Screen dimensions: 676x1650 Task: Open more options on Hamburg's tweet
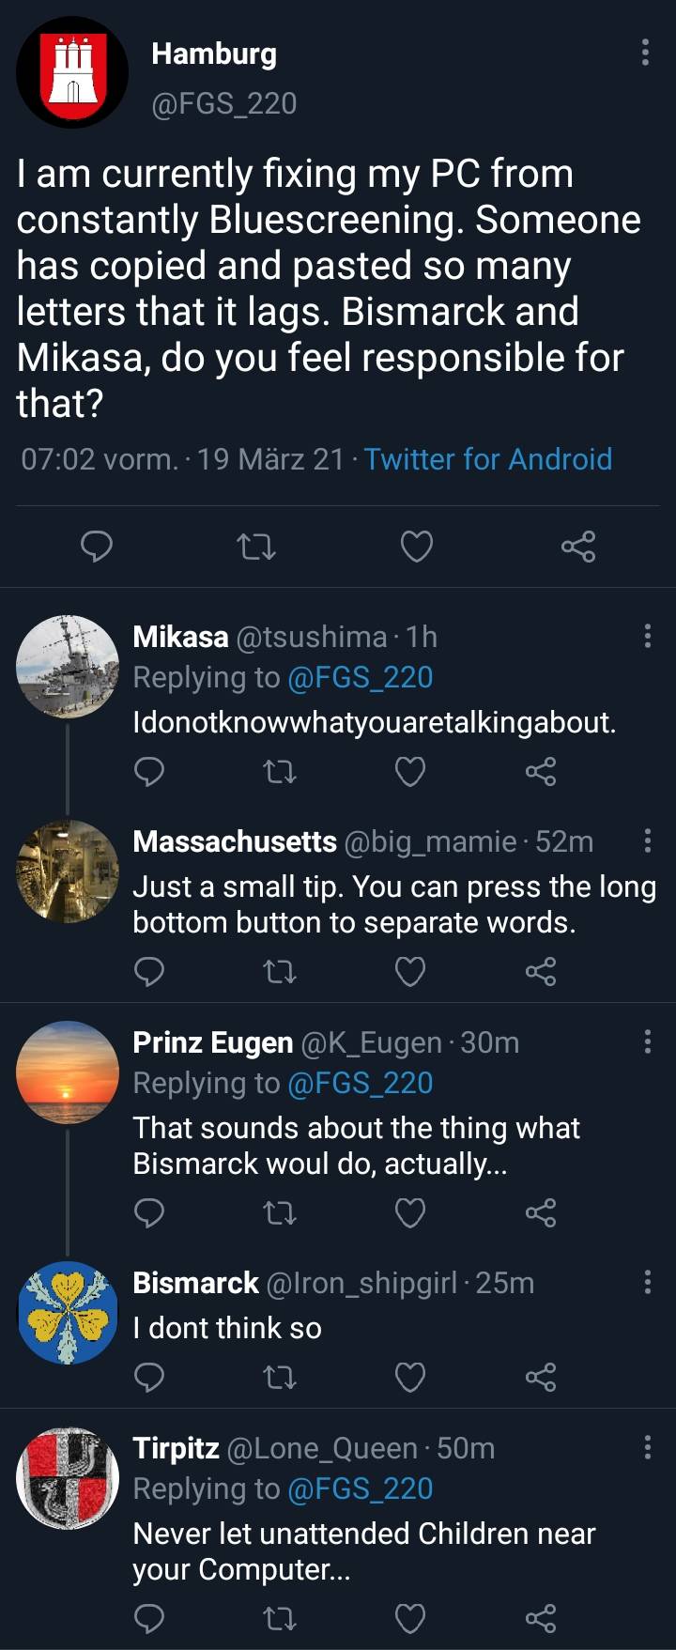click(x=645, y=53)
